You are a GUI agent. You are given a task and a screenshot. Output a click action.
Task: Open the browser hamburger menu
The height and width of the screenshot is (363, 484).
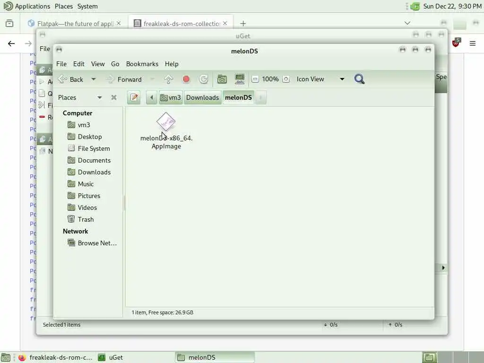pos(473,43)
